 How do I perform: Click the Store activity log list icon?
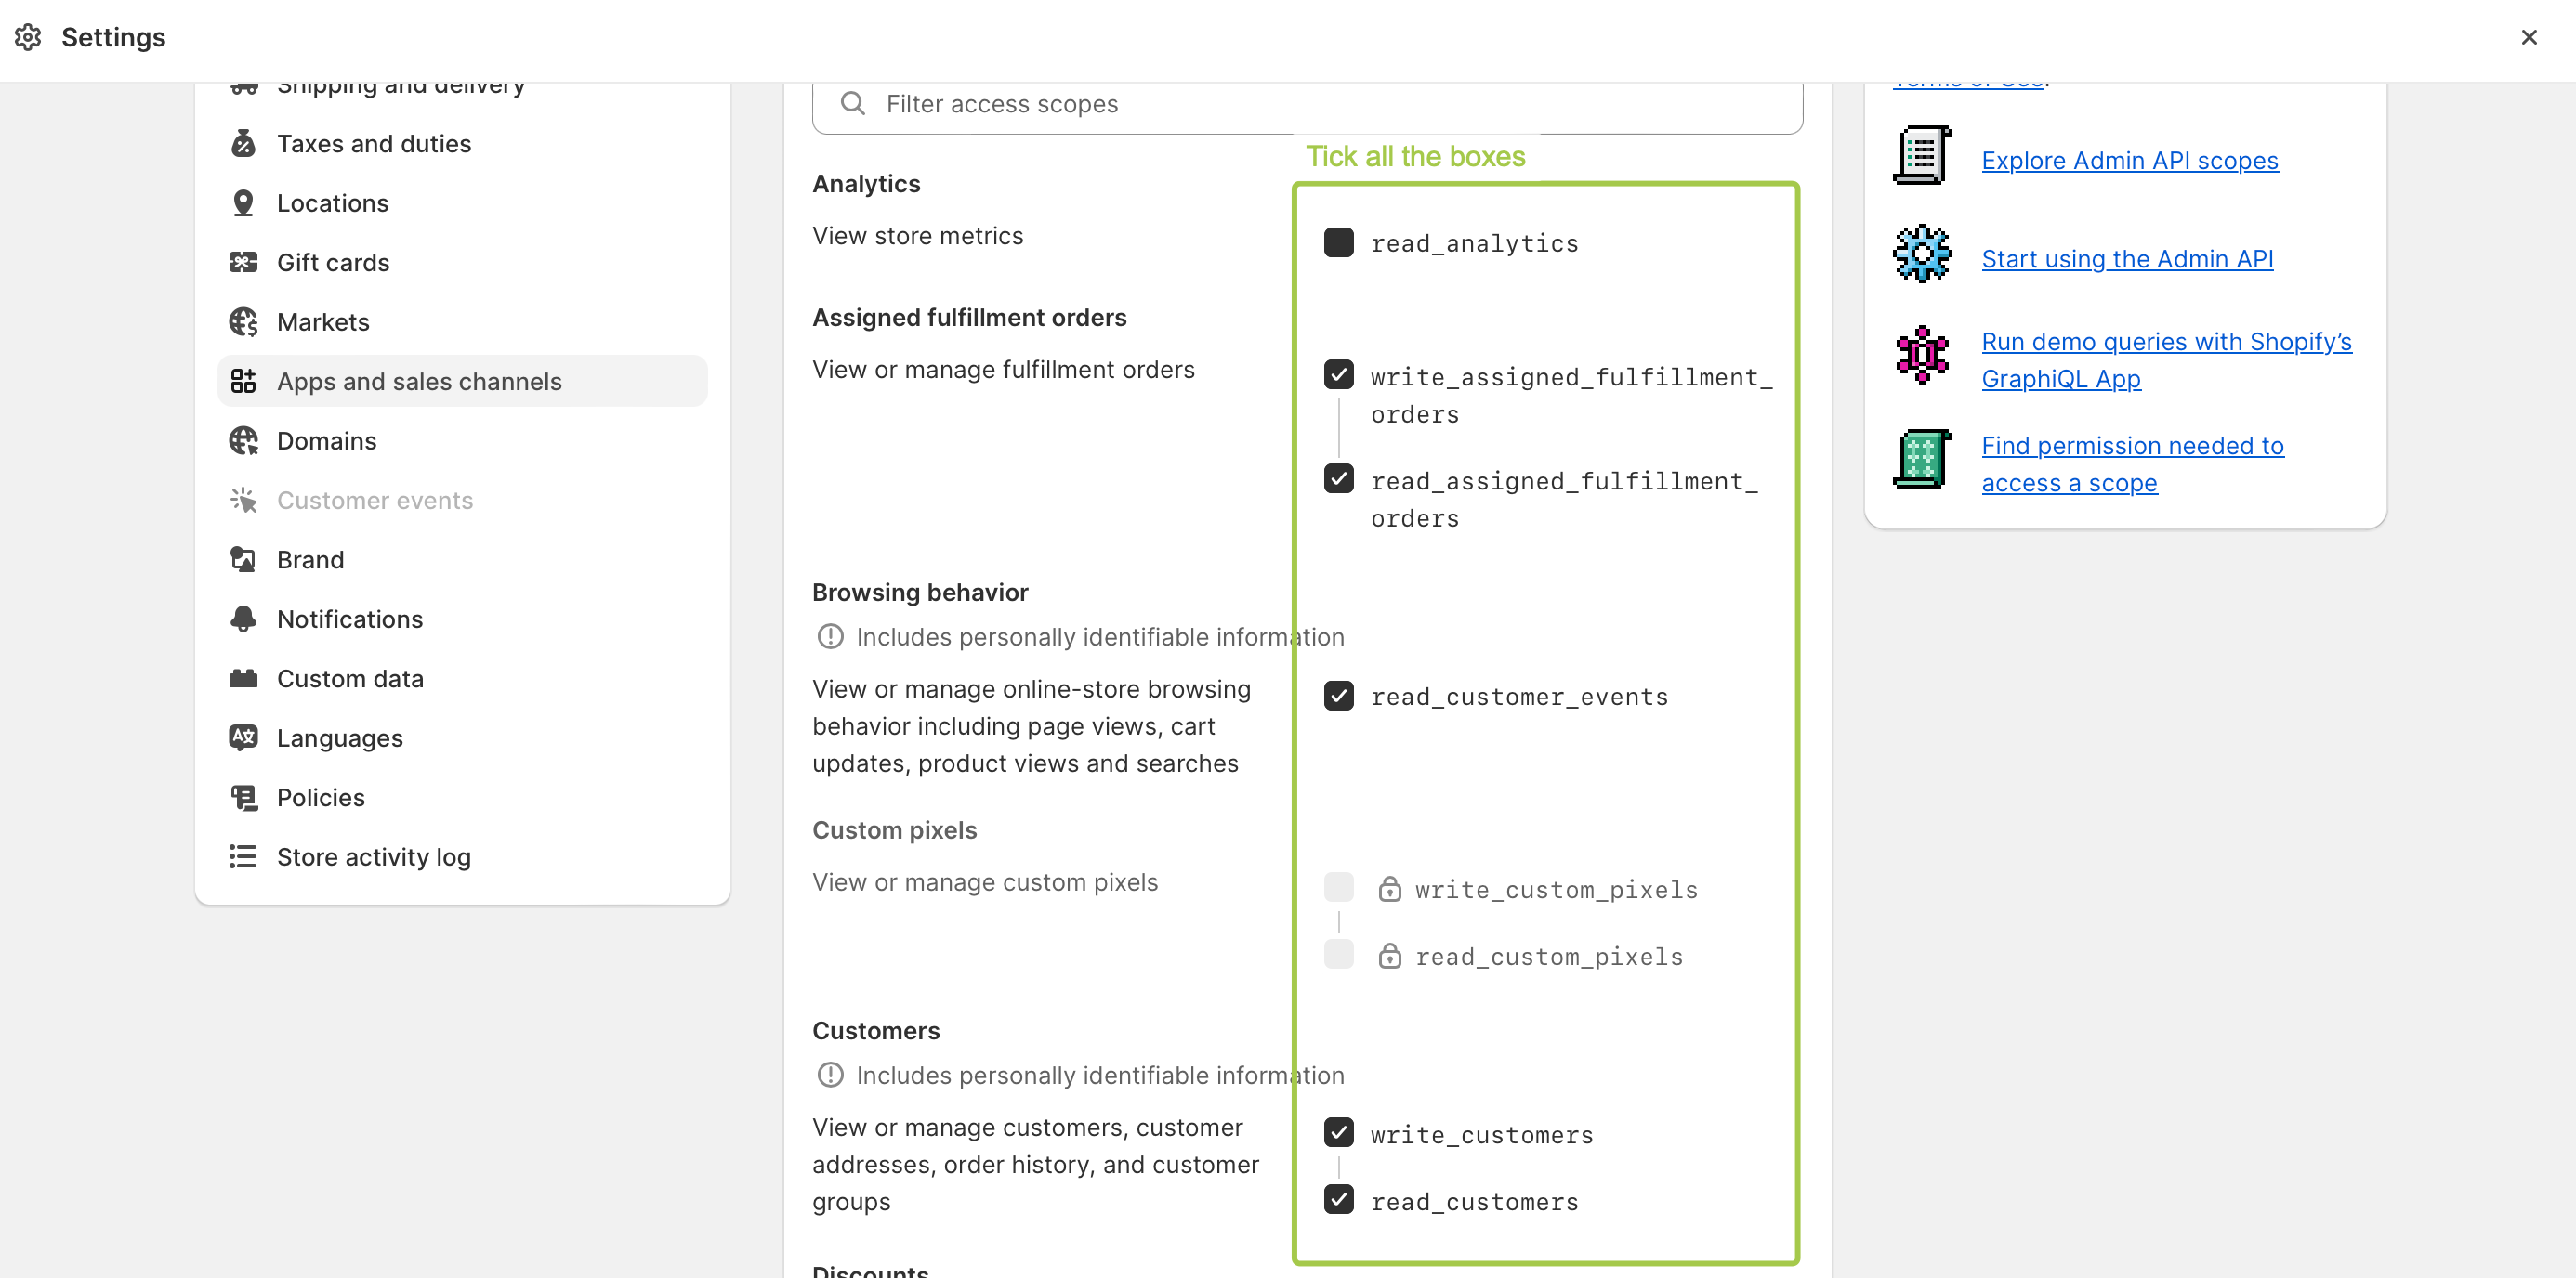coord(243,857)
